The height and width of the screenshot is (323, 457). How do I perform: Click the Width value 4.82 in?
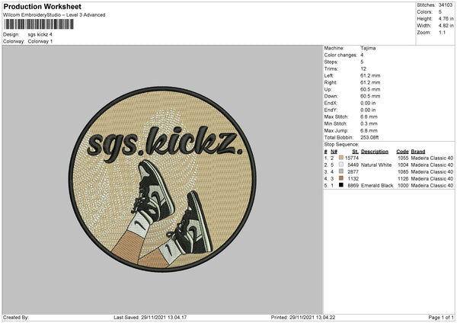click(446, 26)
